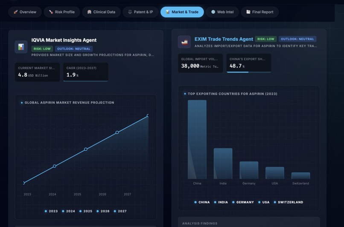Click the CAGR (2023-2027) 1.9% card
This screenshot has width=344, height=227.
[86, 72]
